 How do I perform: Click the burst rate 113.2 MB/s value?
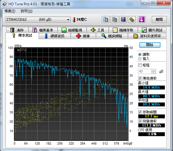[151, 125]
